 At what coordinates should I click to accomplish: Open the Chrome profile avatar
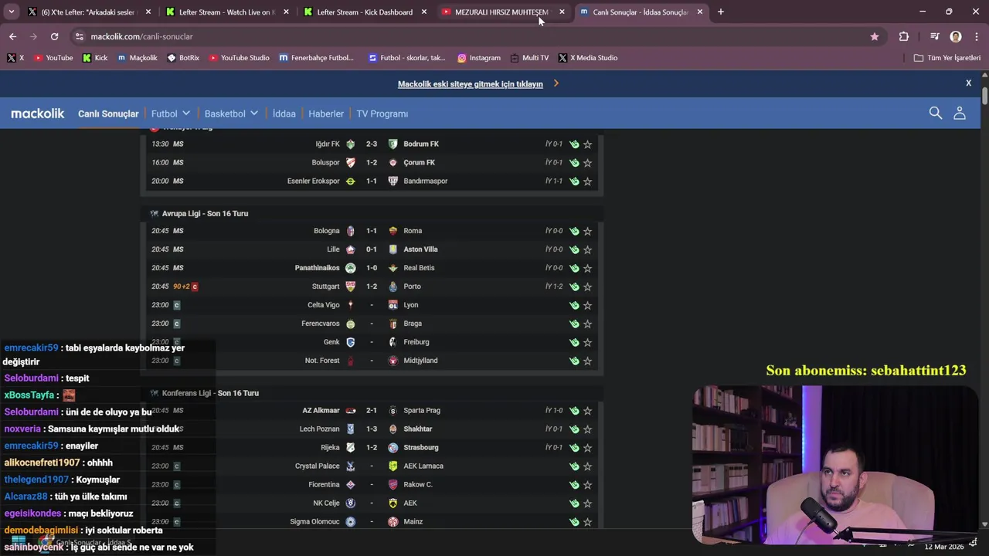pyautogui.click(x=956, y=36)
